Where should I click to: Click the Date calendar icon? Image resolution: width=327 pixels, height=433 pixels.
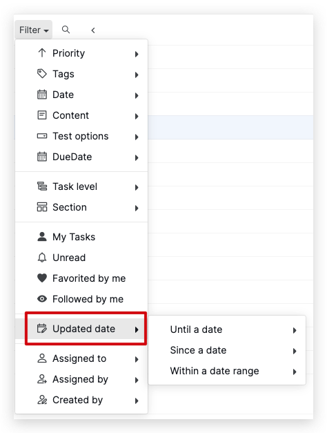pyautogui.click(x=42, y=95)
